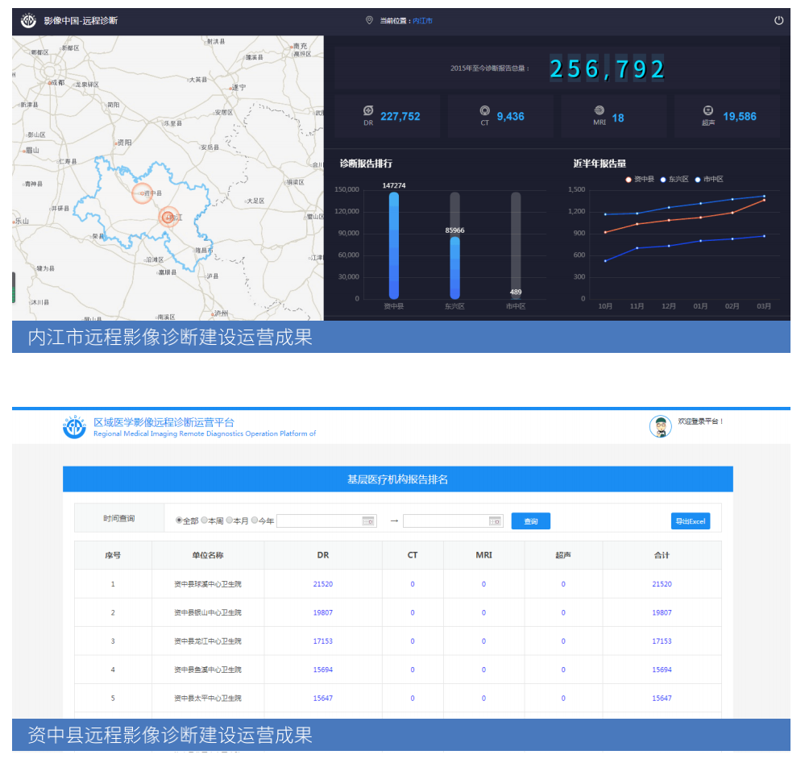Select the 本周 time filter radio button

click(x=204, y=520)
